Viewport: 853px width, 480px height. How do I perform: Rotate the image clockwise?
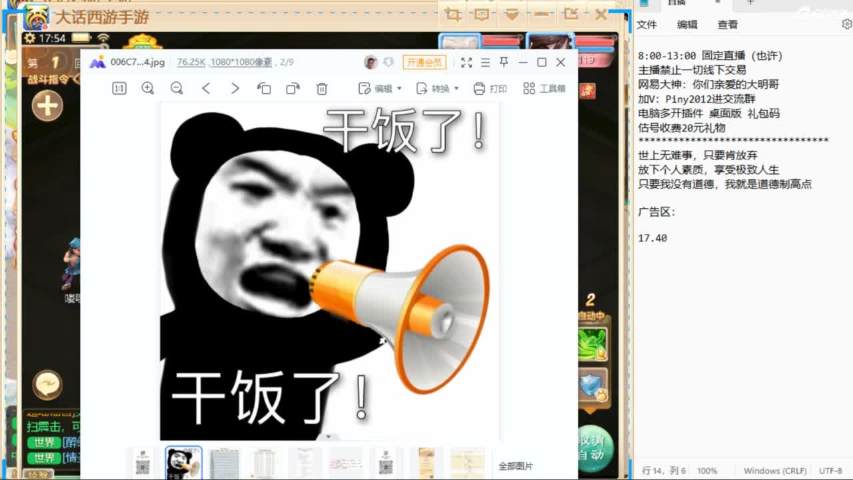point(293,88)
